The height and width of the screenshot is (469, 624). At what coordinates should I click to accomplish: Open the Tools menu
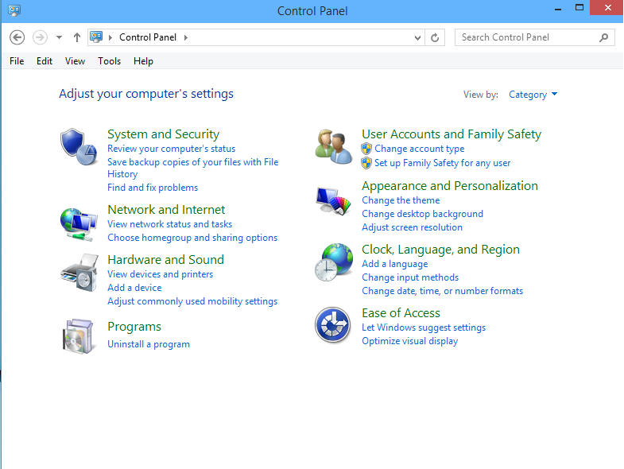pyautogui.click(x=109, y=61)
